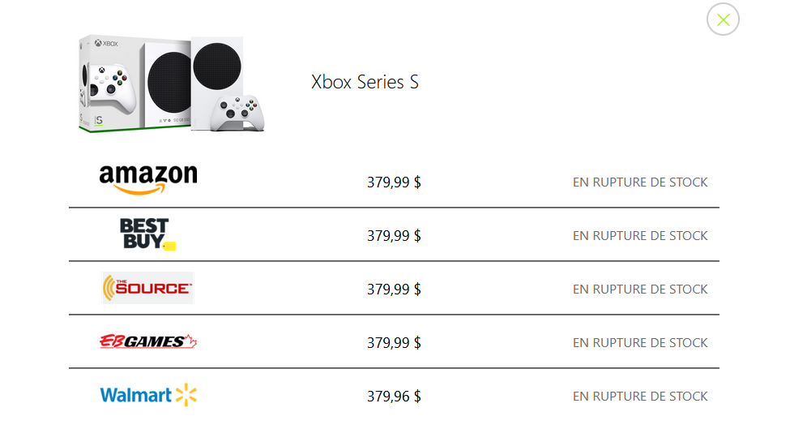The image size is (790, 429).
Task: Click Walmart's "En rupture de stock" status
Action: (640, 397)
